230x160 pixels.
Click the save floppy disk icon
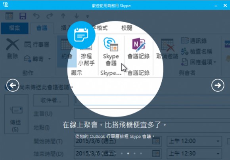click(x=23, y=16)
